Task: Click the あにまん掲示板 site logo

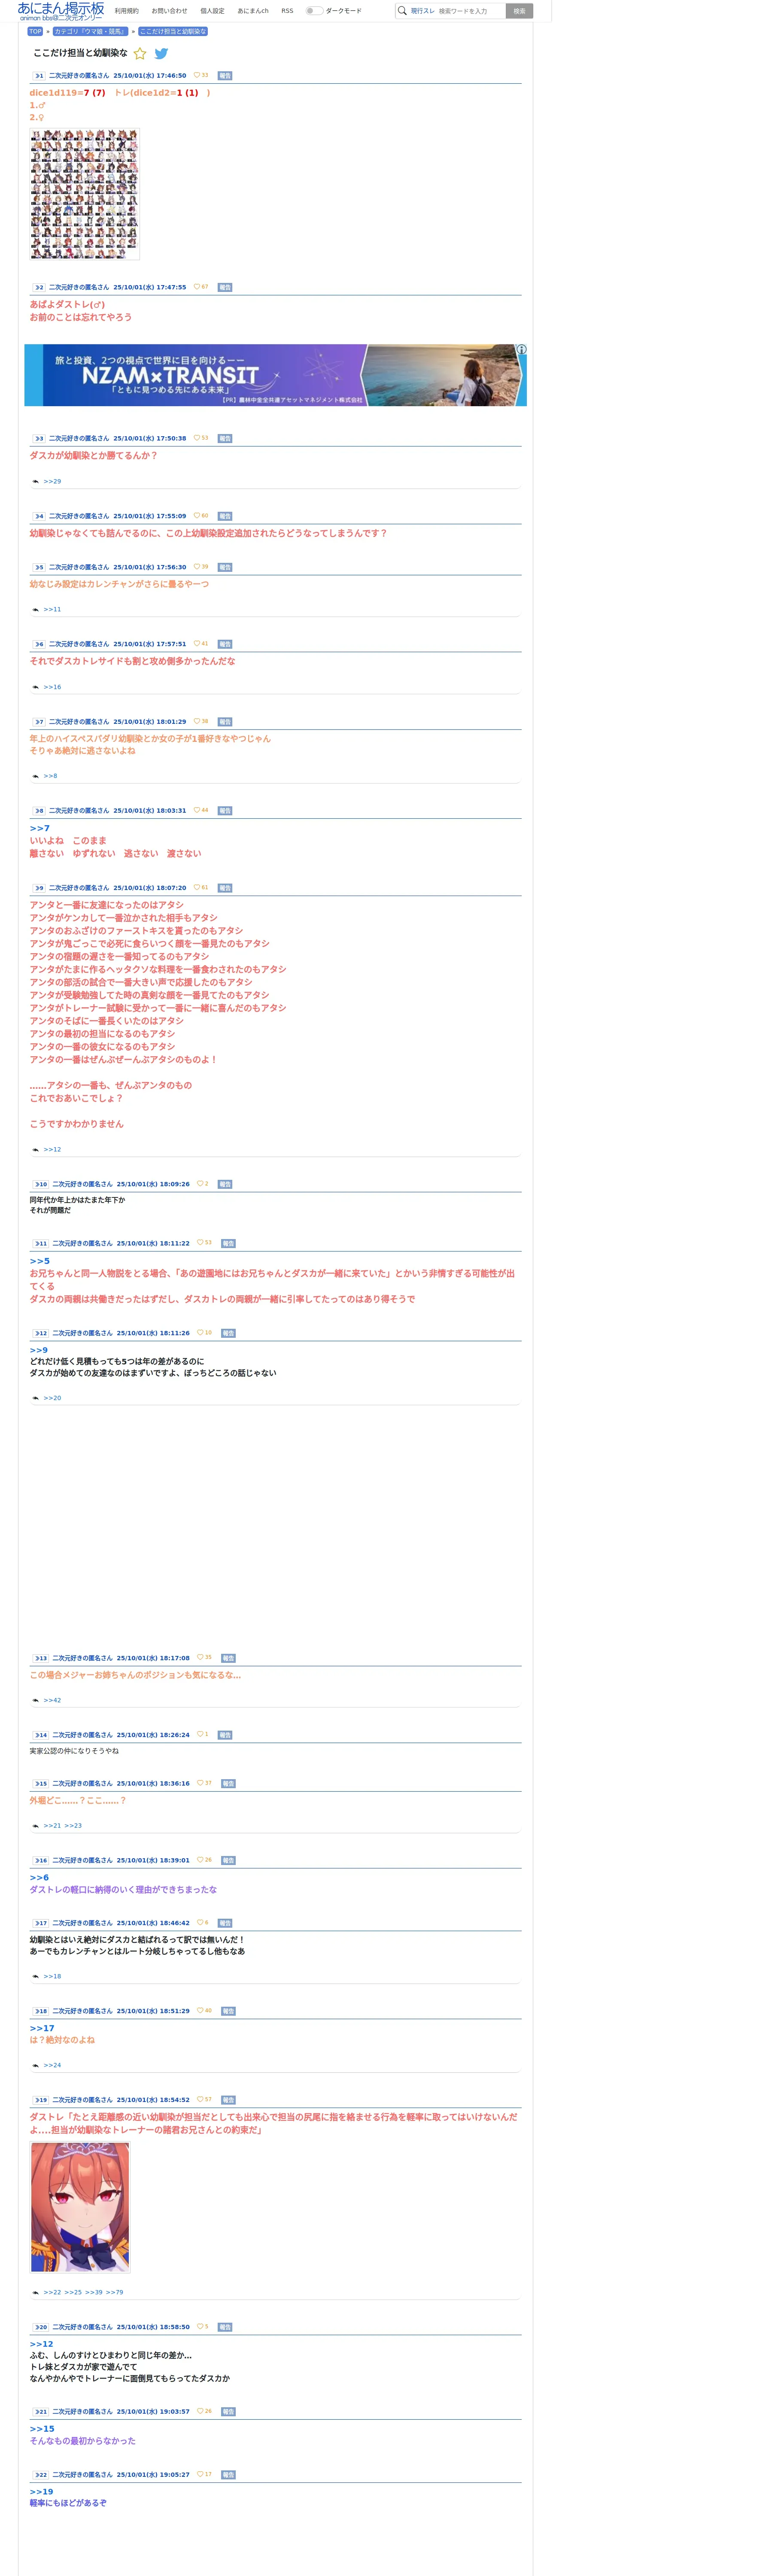Action: 61,11
